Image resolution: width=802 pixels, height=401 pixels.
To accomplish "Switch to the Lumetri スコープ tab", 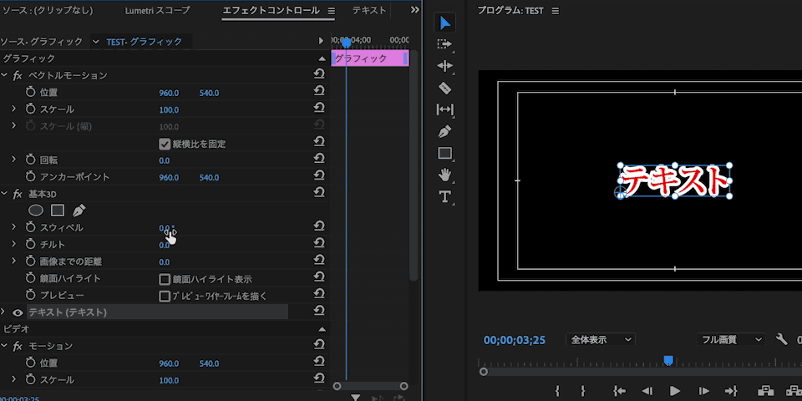I will (x=158, y=10).
